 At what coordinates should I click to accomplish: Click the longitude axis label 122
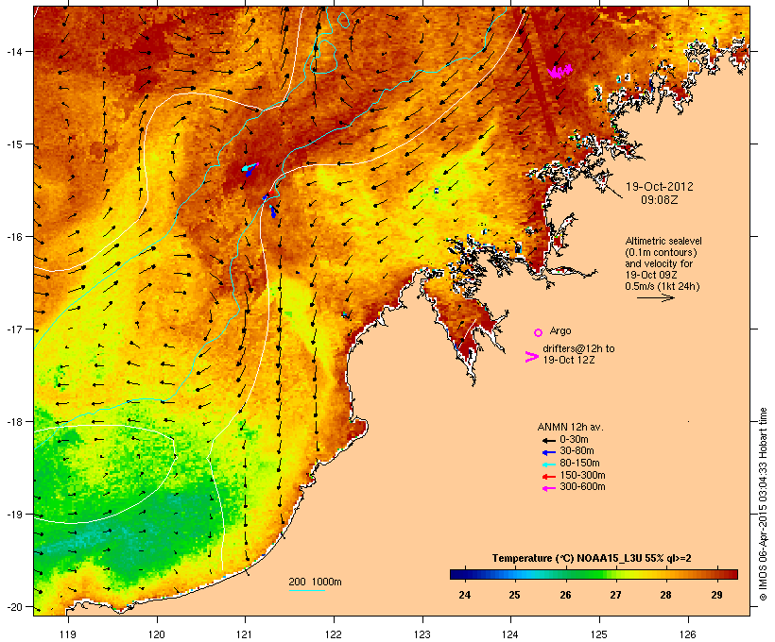pyautogui.click(x=334, y=634)
